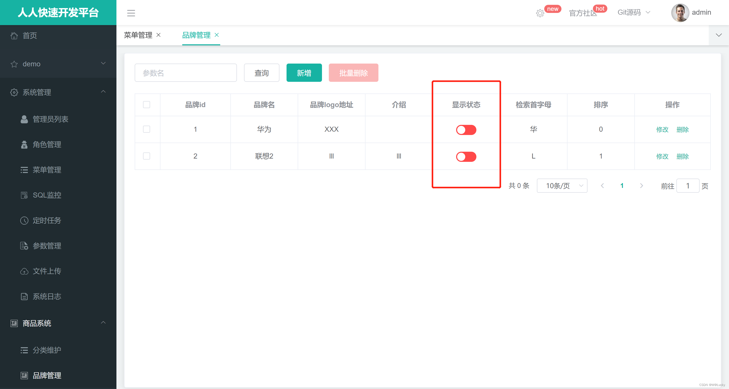
Task: Click the 新增 button
Action: click(x=304, y=73)
